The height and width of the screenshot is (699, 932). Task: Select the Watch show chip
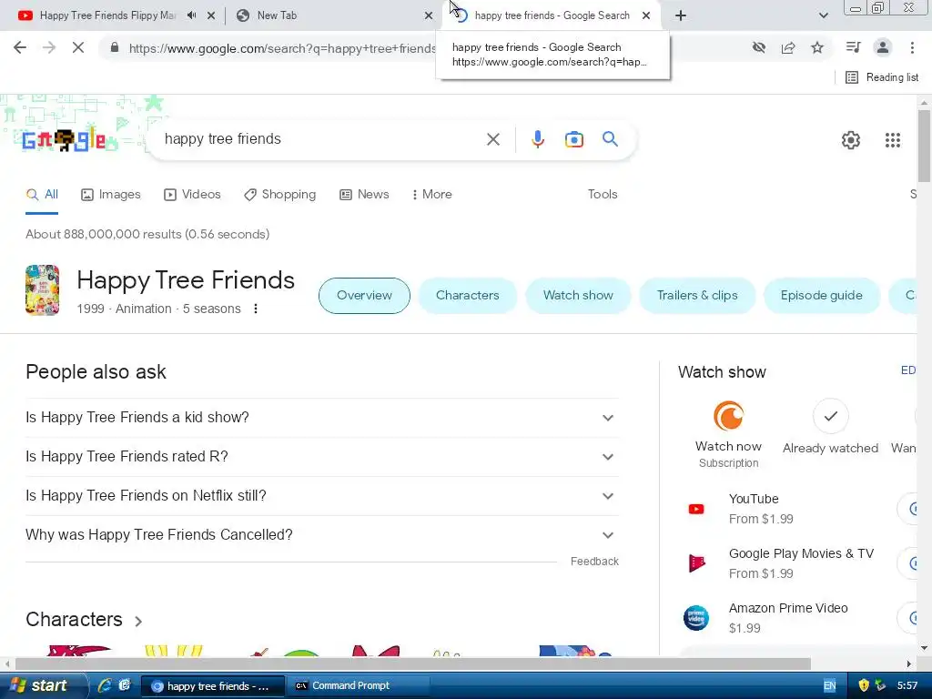click(578, 296)
